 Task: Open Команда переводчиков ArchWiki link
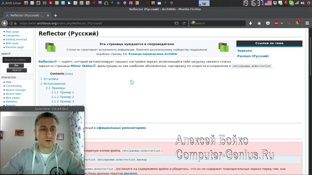tap(153, 54)
